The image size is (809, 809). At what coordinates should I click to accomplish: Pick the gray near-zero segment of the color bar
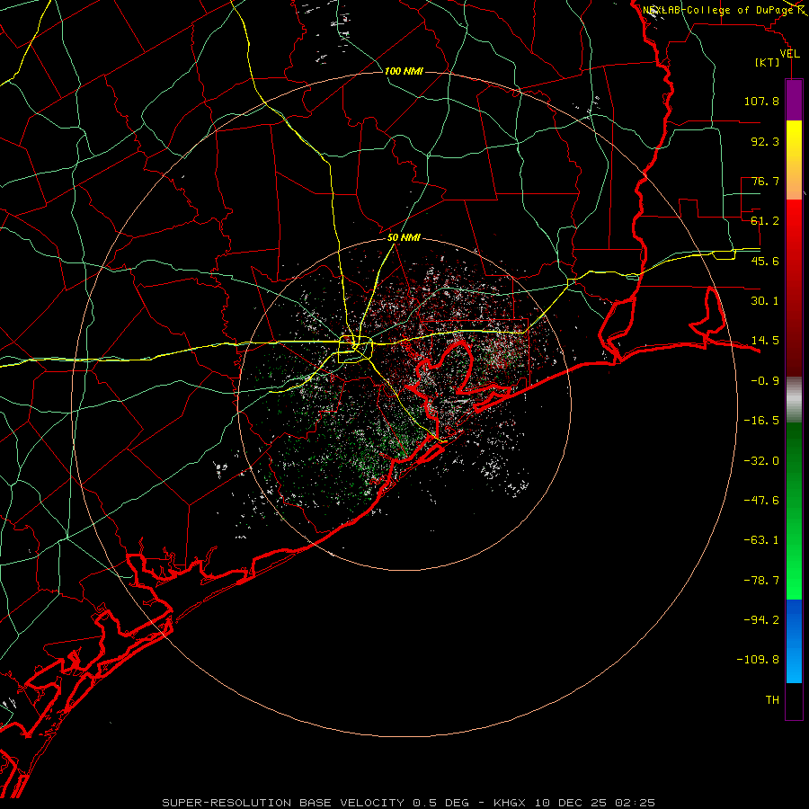point(794,400)
